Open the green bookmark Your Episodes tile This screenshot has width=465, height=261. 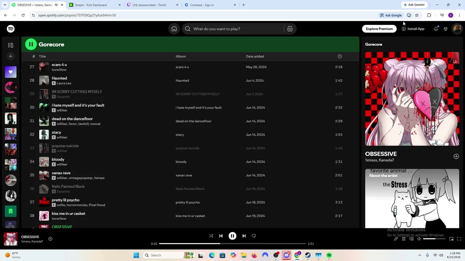point(11,211)
